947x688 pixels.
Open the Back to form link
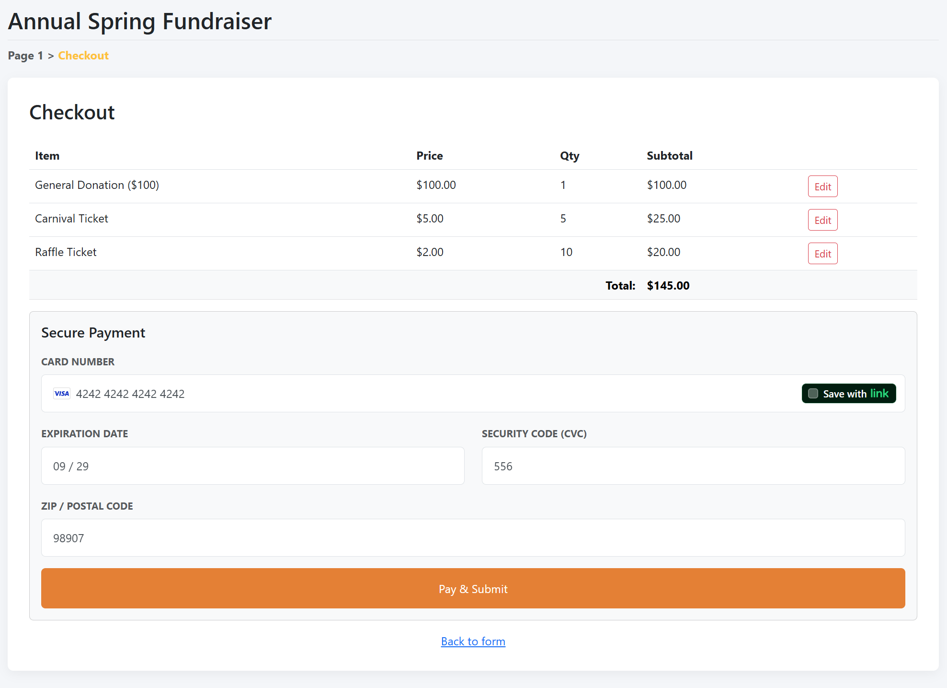(x=473, y=641)
